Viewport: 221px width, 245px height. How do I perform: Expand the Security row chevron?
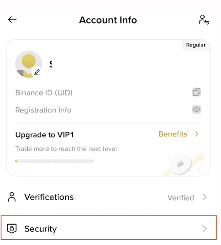click(205, 228)
